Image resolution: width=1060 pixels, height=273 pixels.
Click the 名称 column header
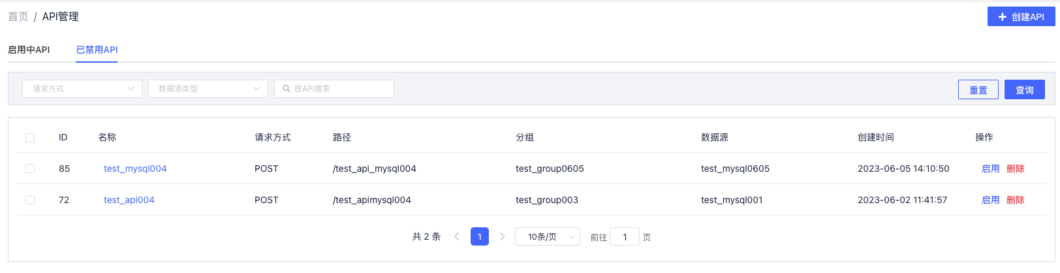(107, 137)
